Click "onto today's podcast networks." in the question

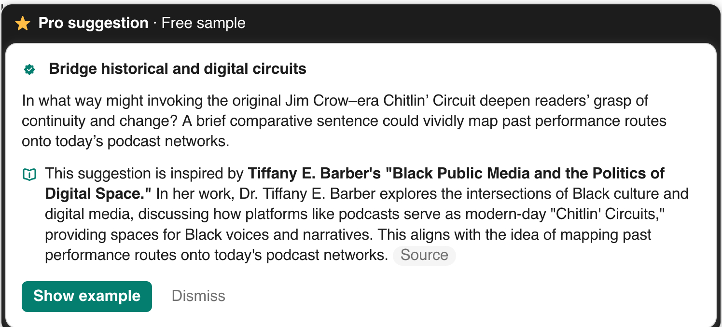tap(125, 141)
